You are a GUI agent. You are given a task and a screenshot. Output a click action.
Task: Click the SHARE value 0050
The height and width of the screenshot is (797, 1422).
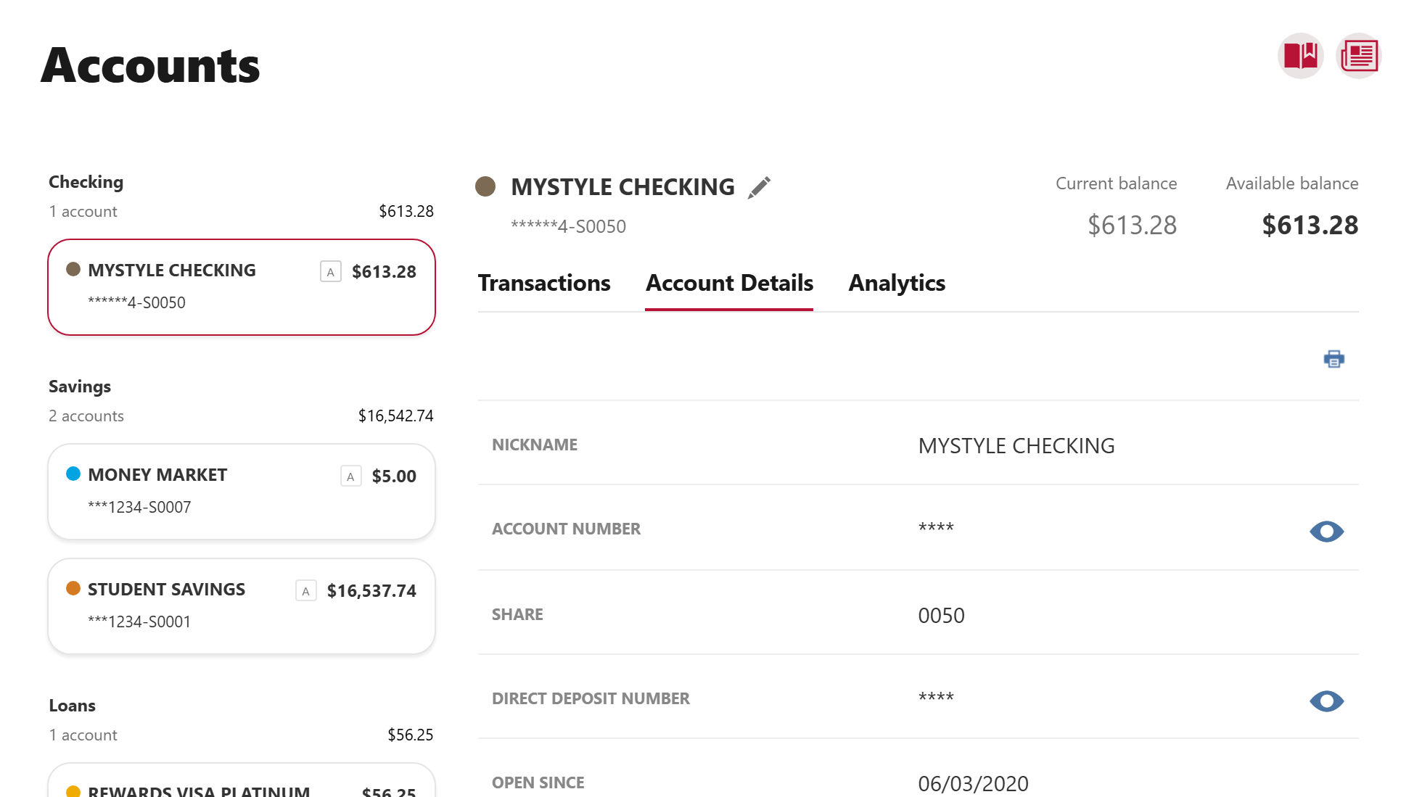(x=941, y=615)
